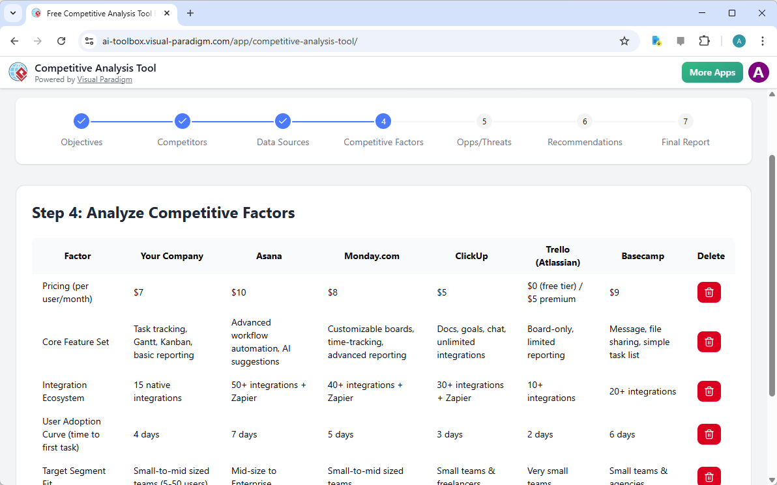Click the Competitive Analysis Tool logo
The height and width of the screenshot is (485, 777).
(18, 72)
